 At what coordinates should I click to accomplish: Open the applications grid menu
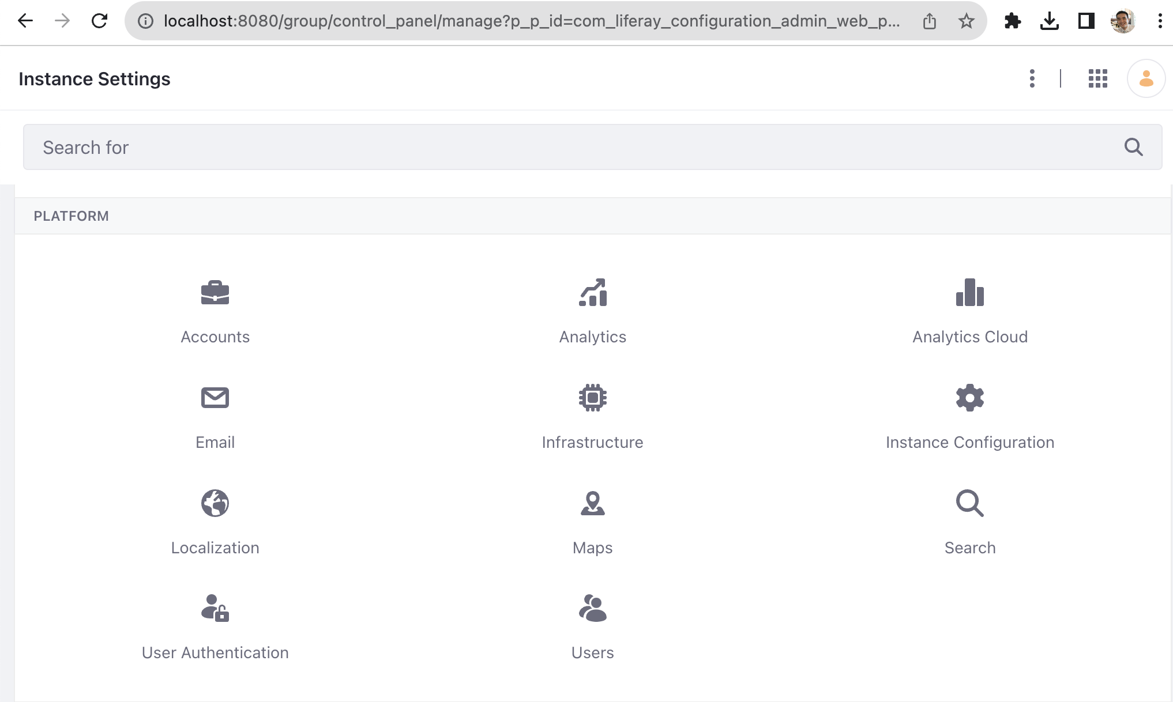coord(1097,78)
